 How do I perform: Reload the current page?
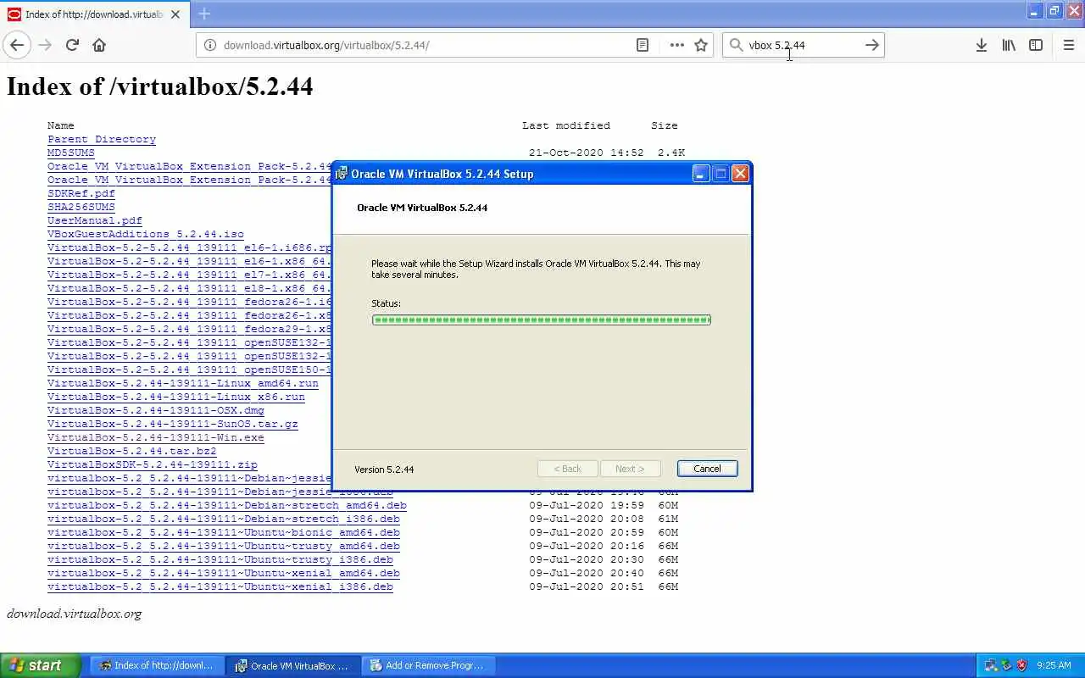(72, 45)
